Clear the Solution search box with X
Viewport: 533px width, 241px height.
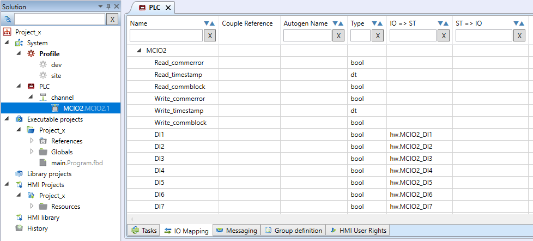(x=112, y=20)
